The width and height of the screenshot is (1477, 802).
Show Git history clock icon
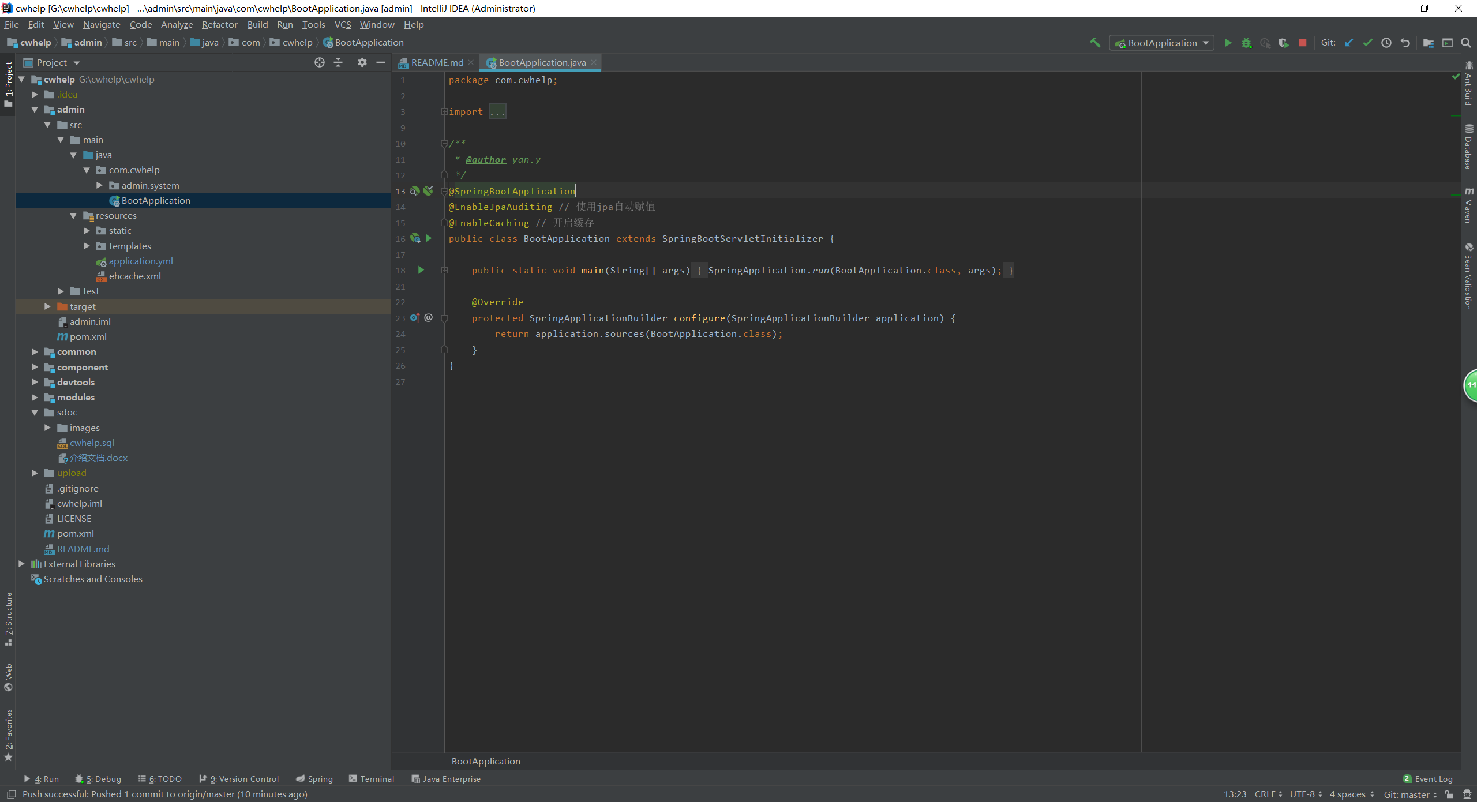click(1386, 43)
